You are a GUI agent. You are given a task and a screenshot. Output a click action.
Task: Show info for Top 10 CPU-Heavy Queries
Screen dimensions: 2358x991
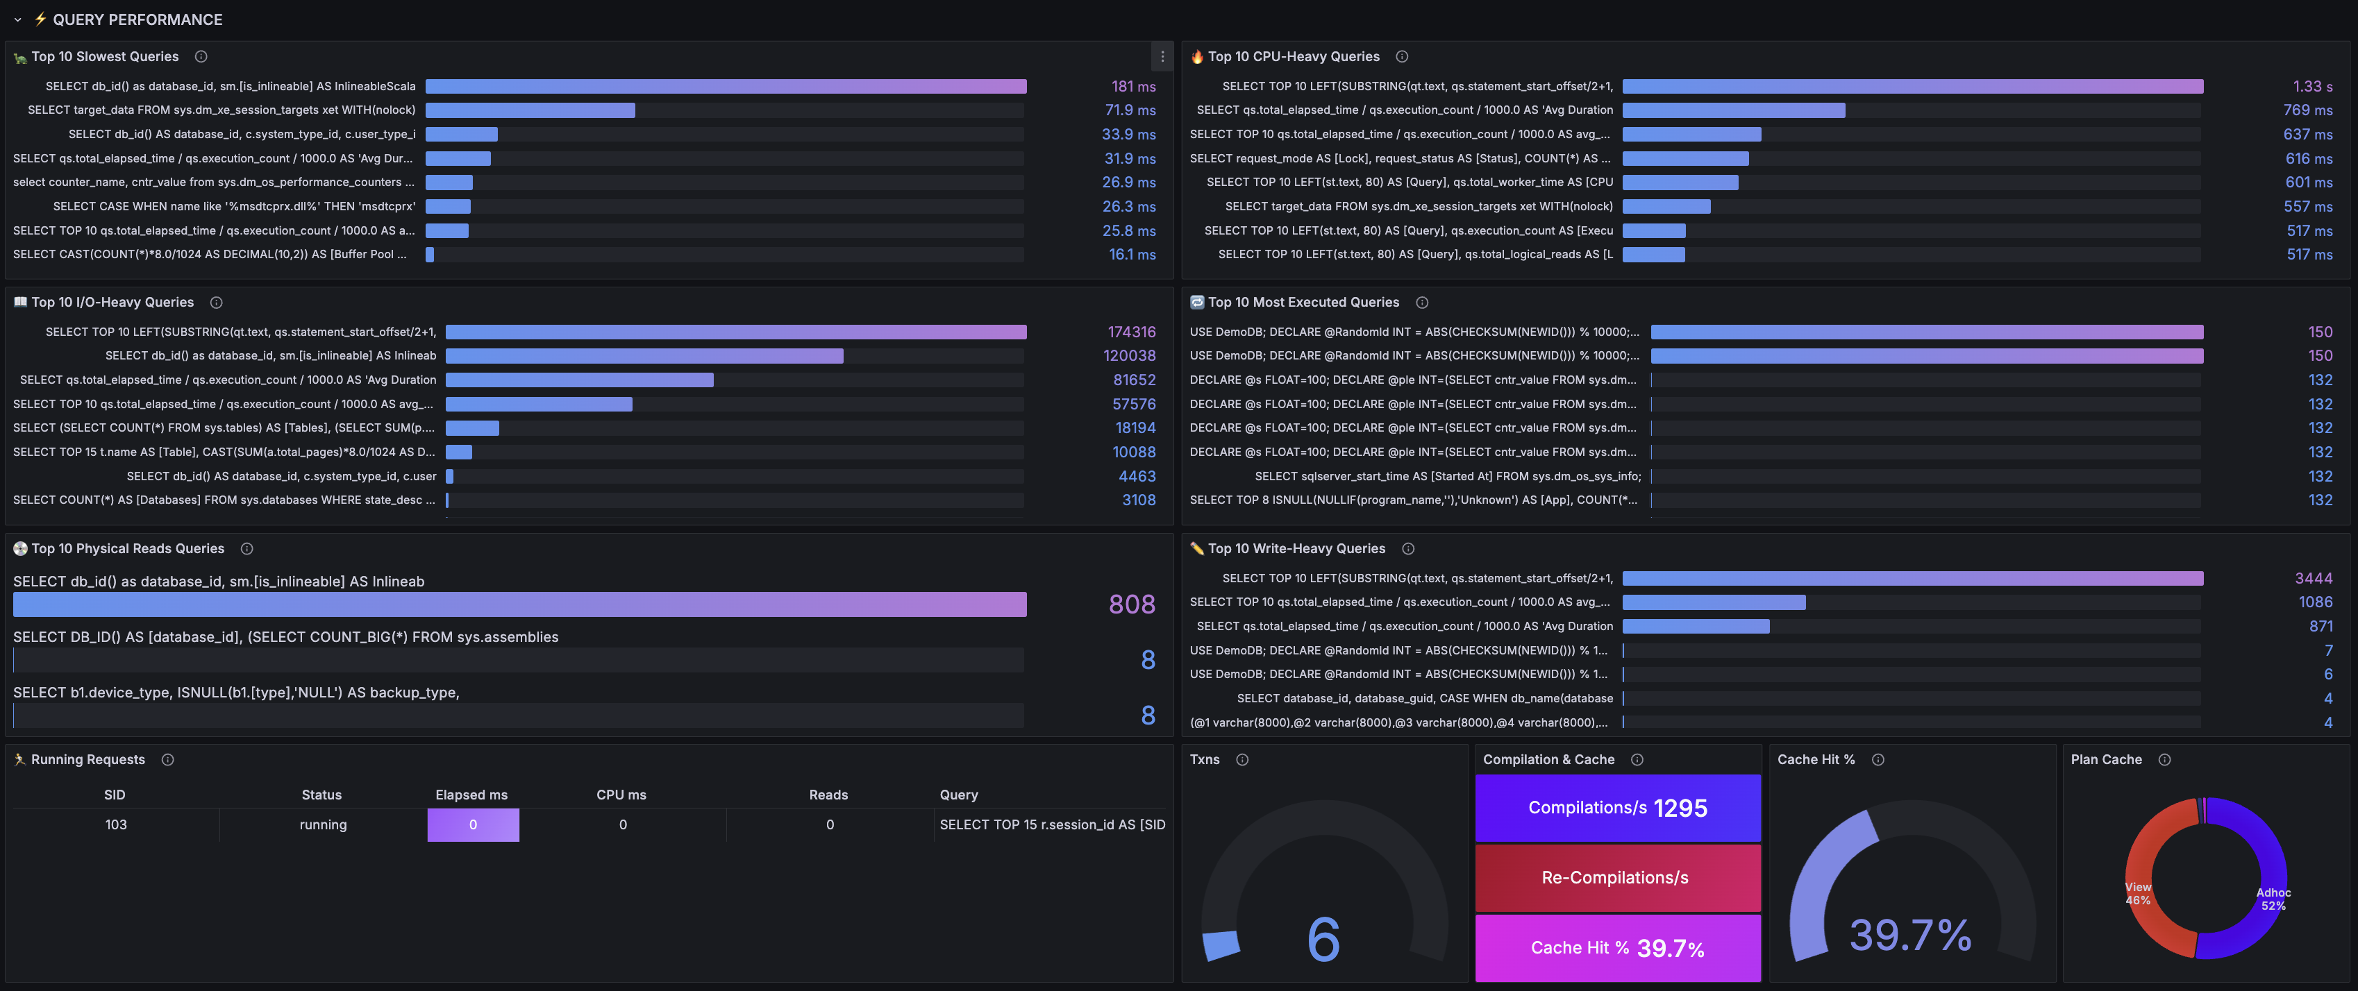1401,57
